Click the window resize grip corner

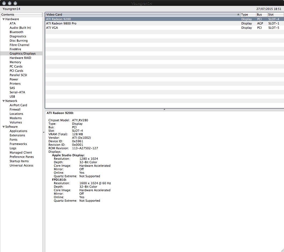tap(282, 250)
